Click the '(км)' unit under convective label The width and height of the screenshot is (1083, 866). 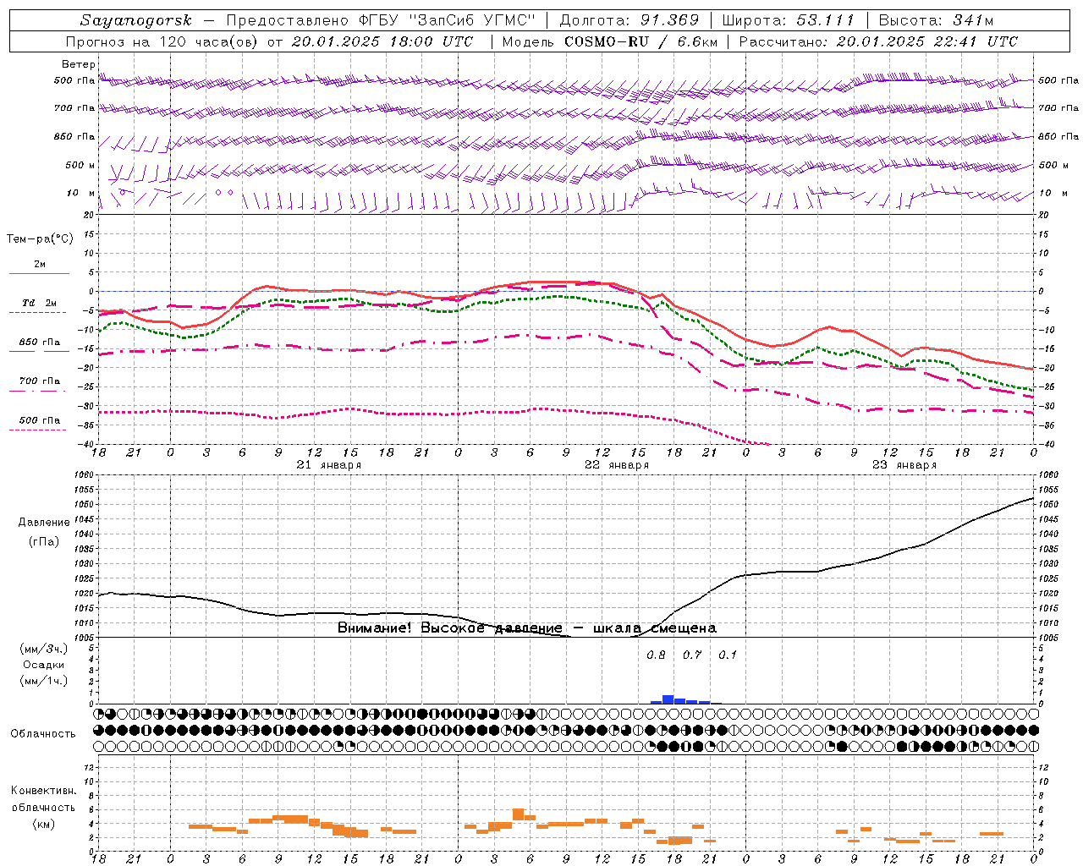[44, 824]
